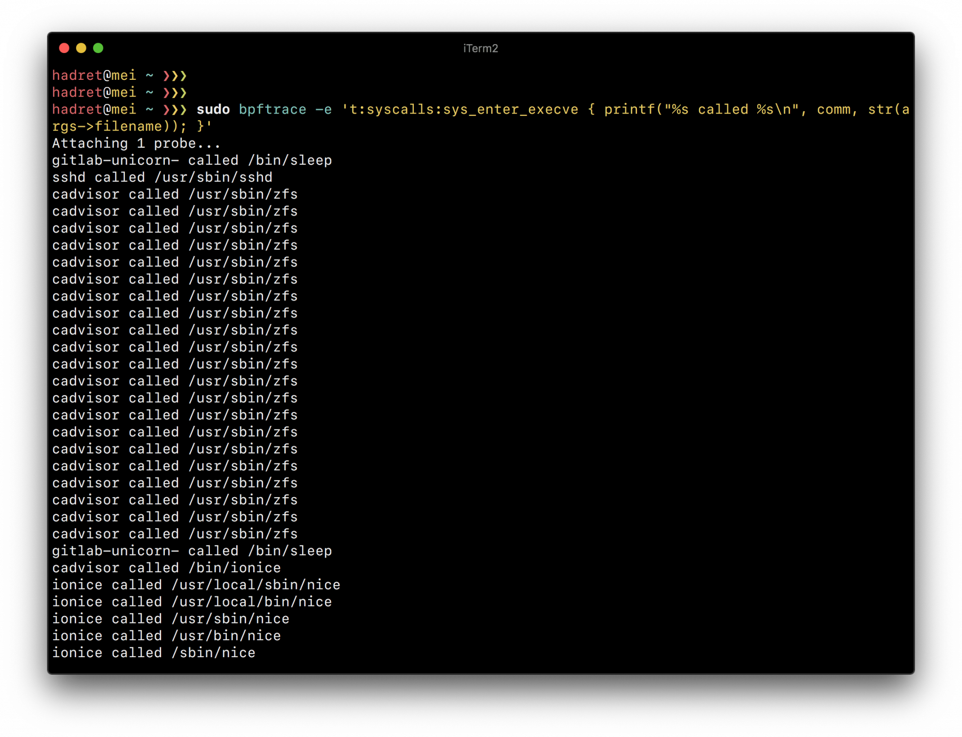Click the /usr/local/bin/nice path
962x737 pixels.
pos(251,601)
